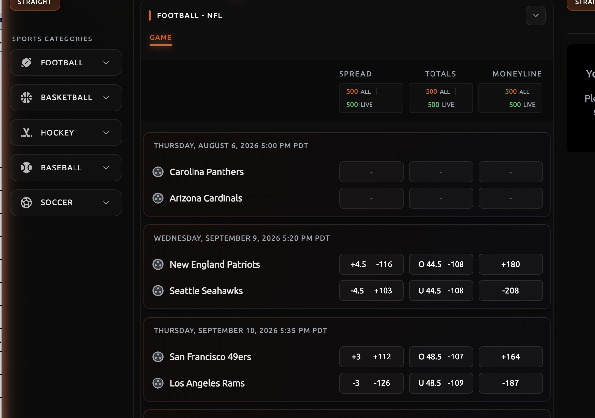Viewport: 595px width, 418px height.
Task: Click the basketball icon in sidebar
Action: pos(26,98)
